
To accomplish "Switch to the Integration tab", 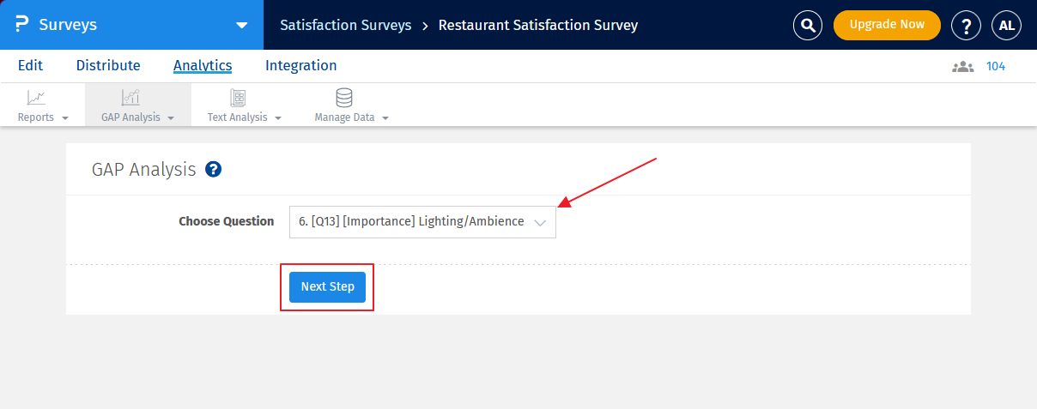I will coord(300,65).
